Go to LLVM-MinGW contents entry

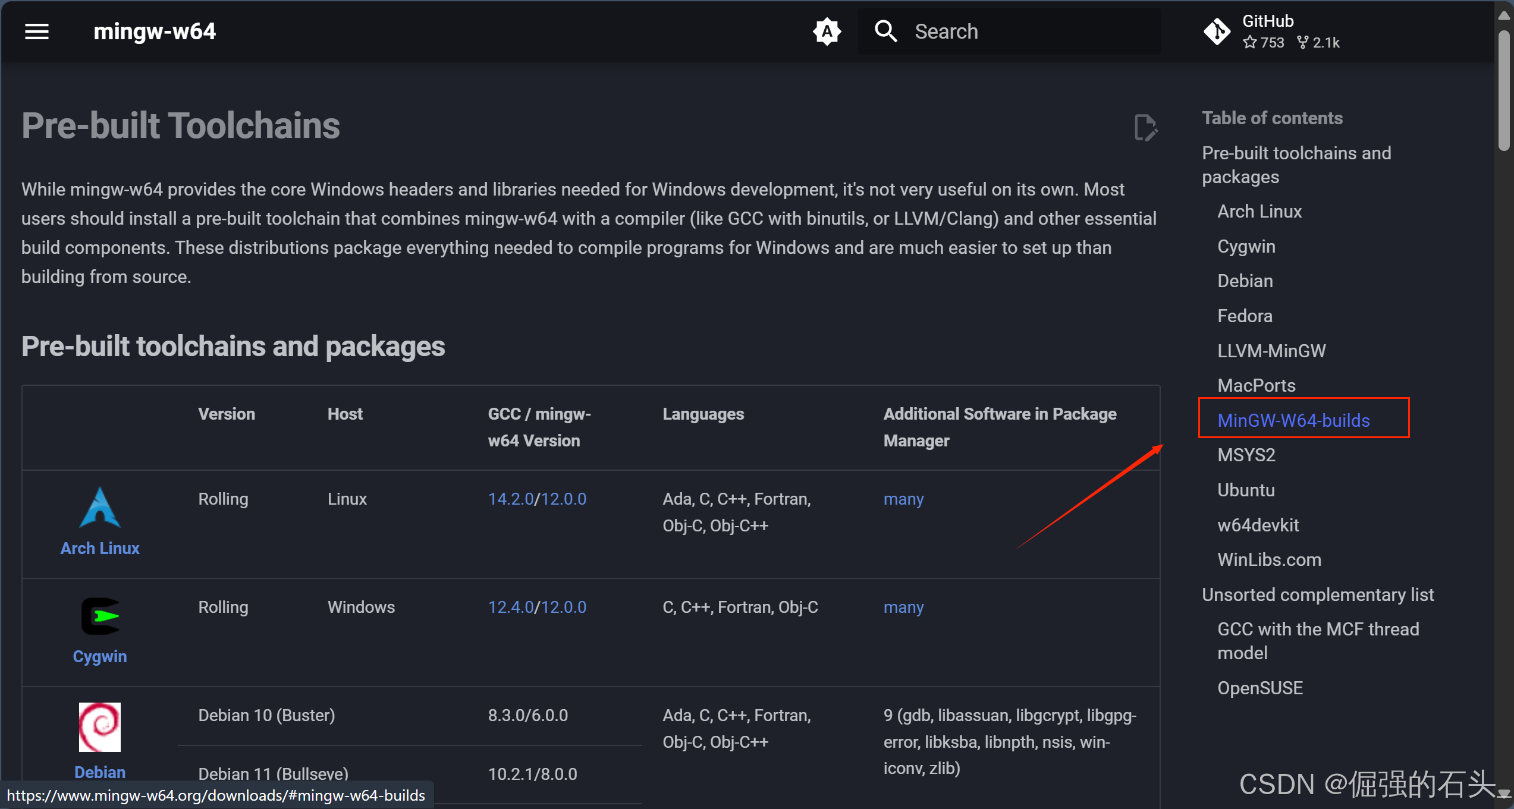pos(1271,351)
